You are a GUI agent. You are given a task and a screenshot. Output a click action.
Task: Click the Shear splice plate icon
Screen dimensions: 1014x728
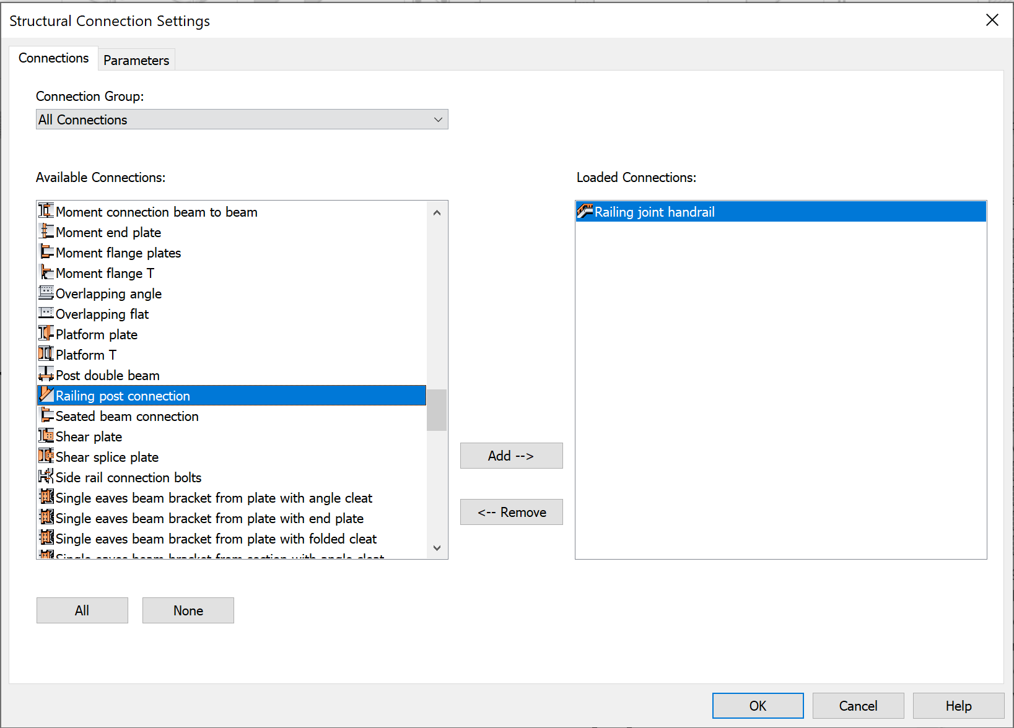[46, 456]
